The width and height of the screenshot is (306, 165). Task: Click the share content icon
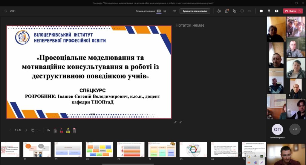pyautogui.click(x=277, y=11)
